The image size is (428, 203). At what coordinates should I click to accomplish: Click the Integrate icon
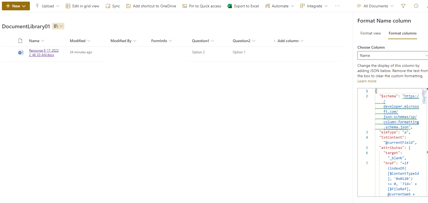[303, 6]
